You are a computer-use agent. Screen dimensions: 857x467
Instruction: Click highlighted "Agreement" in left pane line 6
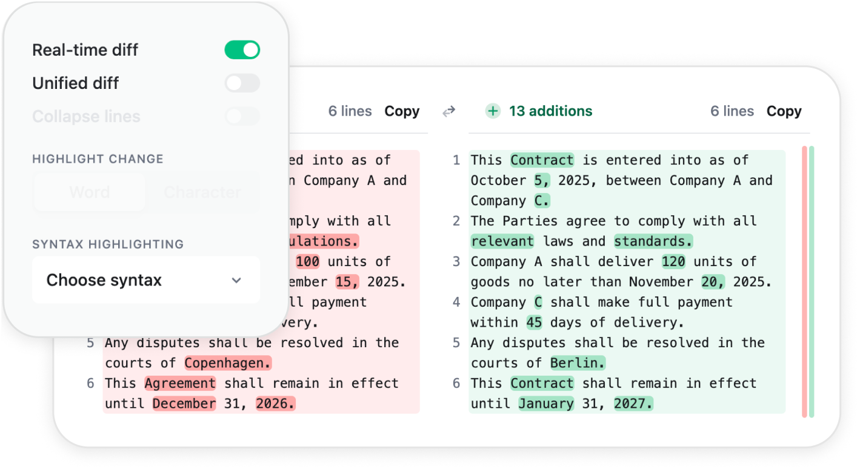pyautogui.click(x=180, y=384)
